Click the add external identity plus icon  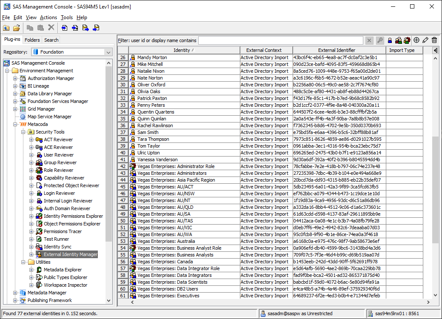click(416, 40)
